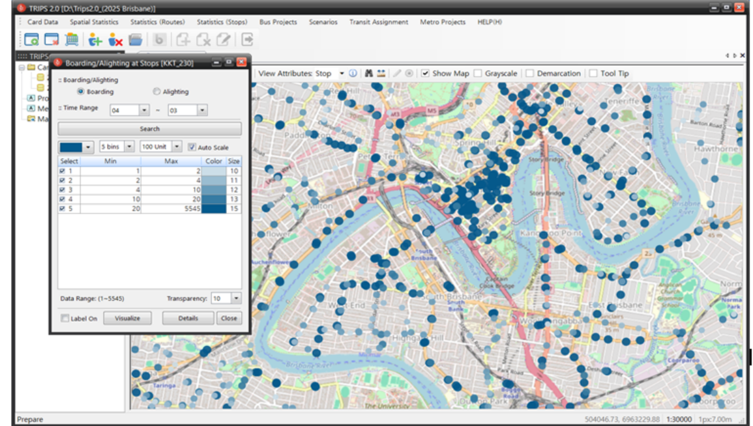Viewport: 753px width, 426px height.
Task: Click the blue color ramp swatch
Action: coord(70,147)
